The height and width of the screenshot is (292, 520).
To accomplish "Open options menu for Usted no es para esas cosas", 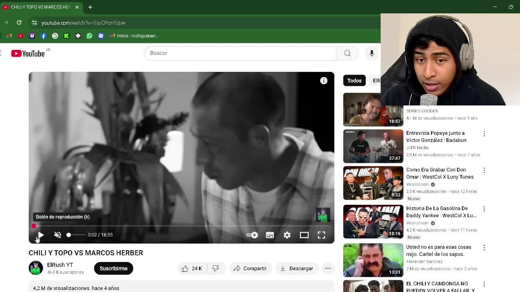I will click(484, 247).
